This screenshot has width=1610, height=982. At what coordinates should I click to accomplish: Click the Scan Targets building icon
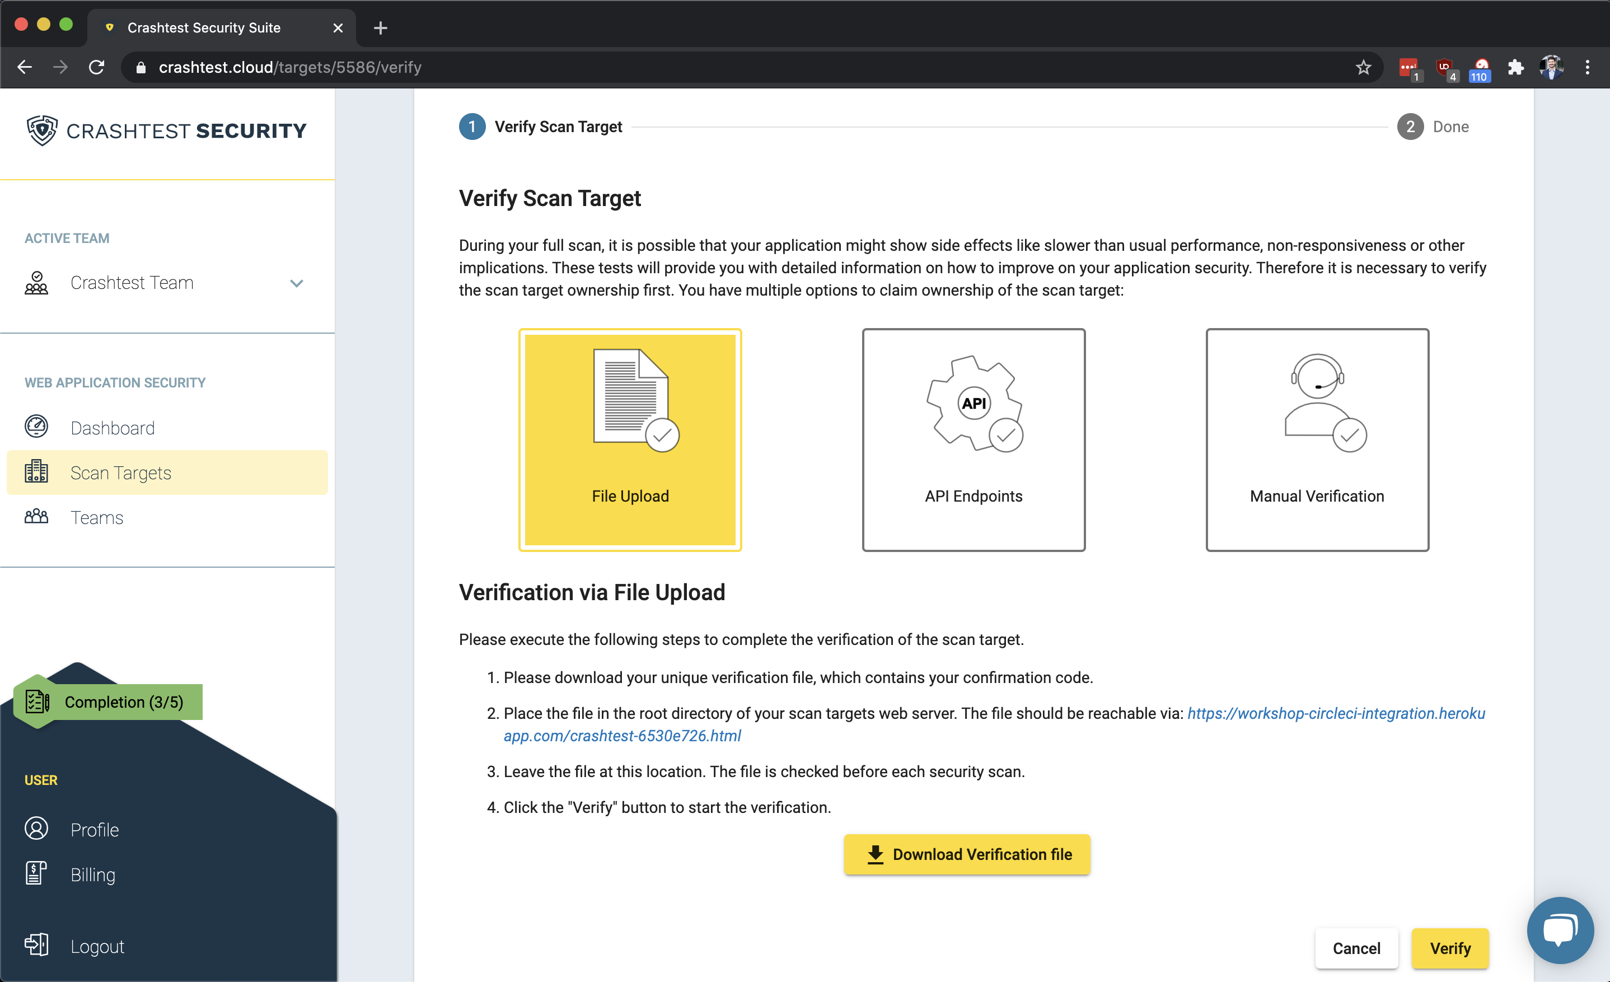(36, 472)
